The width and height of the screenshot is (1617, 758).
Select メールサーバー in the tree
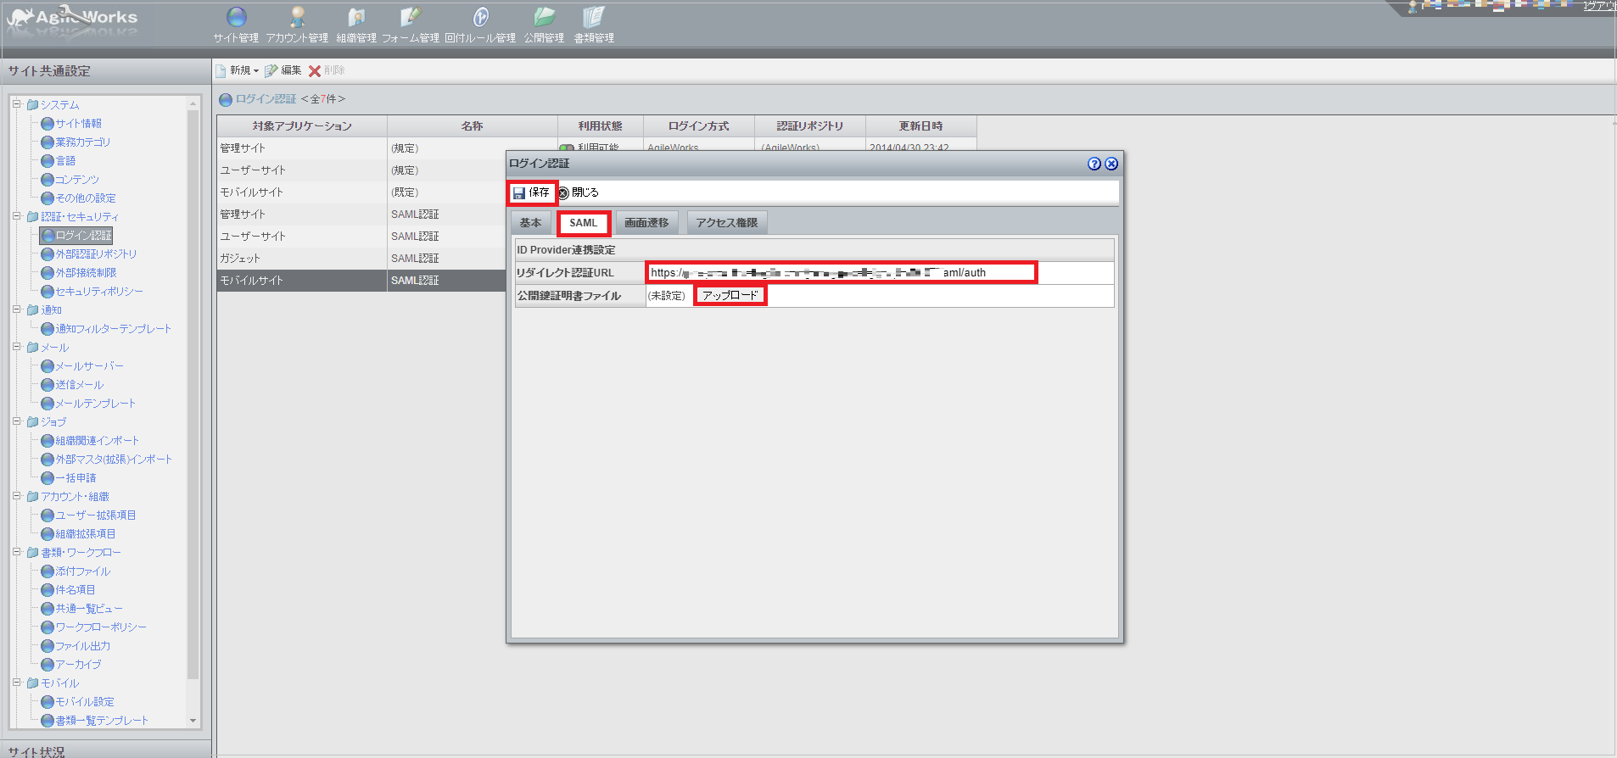(x=89, y=366)
